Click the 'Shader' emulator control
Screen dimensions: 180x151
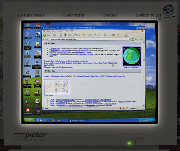coord(110,15)
